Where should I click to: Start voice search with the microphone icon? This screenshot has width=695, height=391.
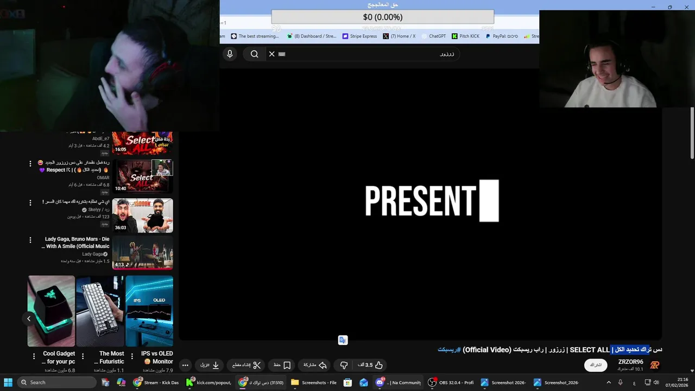coord(230,54)
